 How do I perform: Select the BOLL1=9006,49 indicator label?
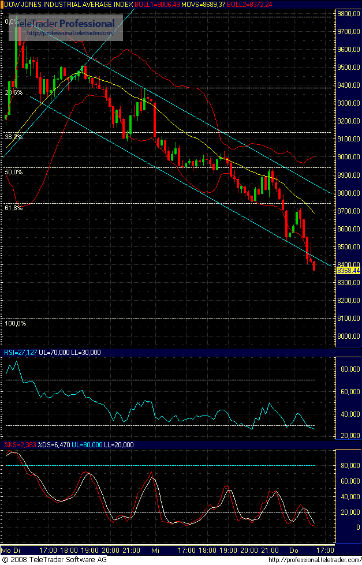[157, 5]
